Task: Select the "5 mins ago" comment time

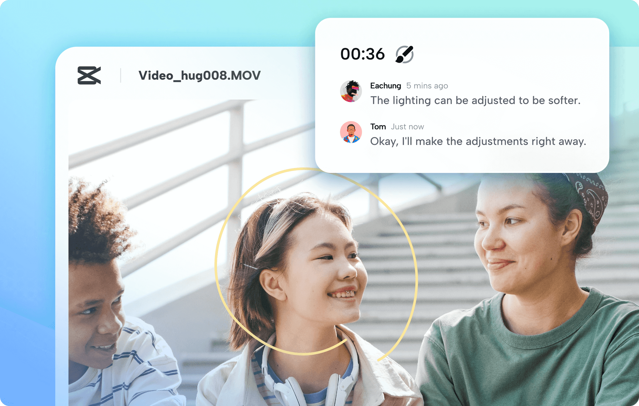Action: coord(427,86)
